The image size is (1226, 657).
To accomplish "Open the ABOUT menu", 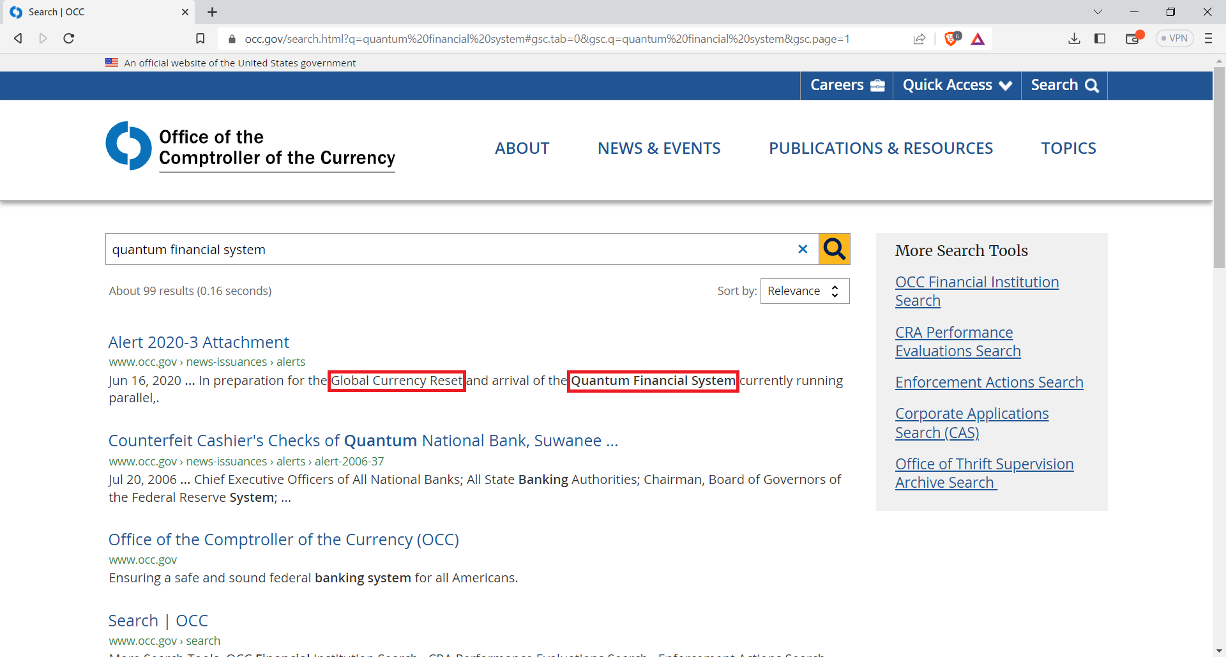I will coord(522,148).
